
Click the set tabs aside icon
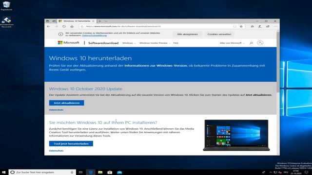pos(54,21)
